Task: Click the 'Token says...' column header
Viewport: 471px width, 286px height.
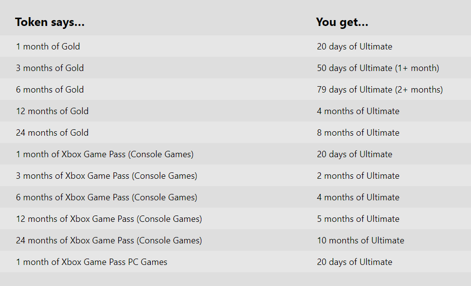Action: (x=50, y=22)
